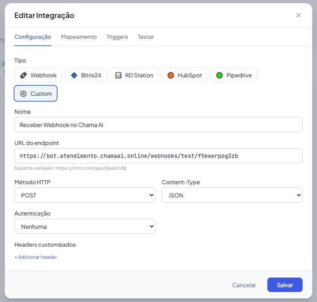Image resolution: width=317 pixels, height=302 pixels.
Task: Select the Custom type option
Action: tap(36, 93)
